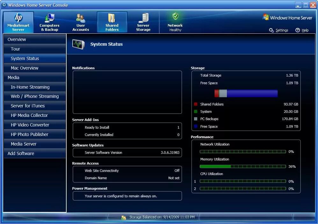
Task: Click the Network Utilization meter
Action: [243, 152]
